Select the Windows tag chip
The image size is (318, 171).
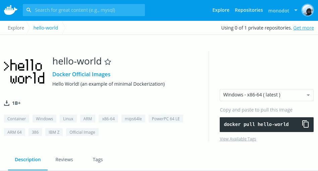tap(44, 119)
